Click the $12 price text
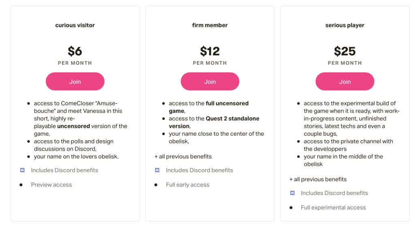415x225 pixels. pyautogui.click(x=210, y=51)
